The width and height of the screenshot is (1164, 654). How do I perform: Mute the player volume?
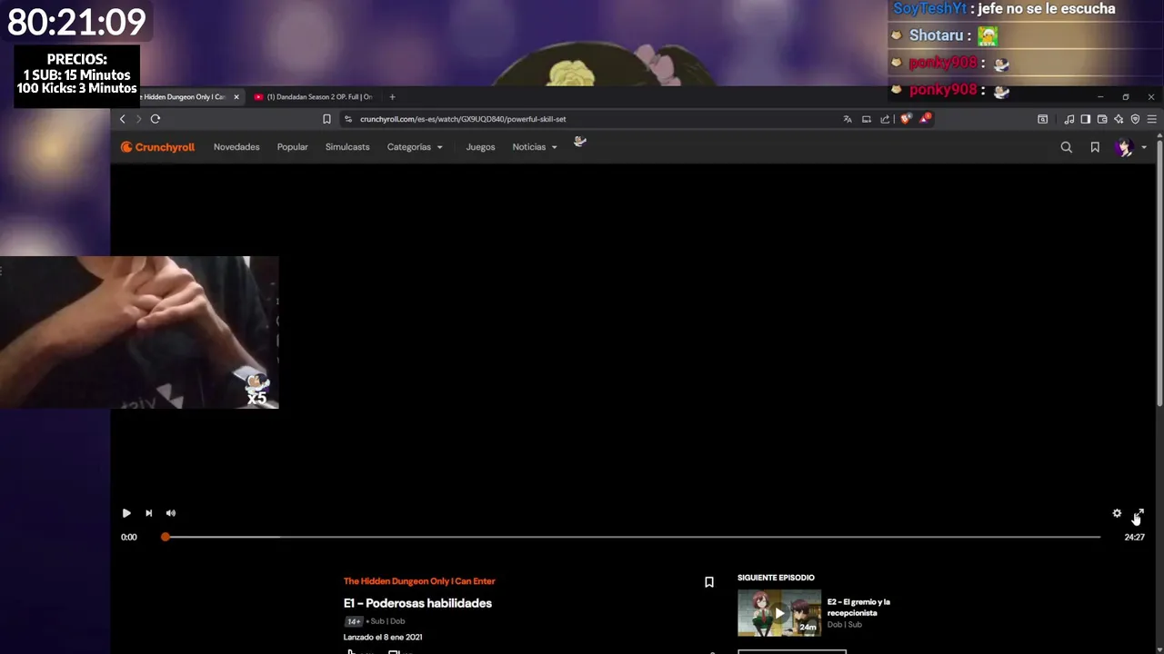click(x=171, y=513)
